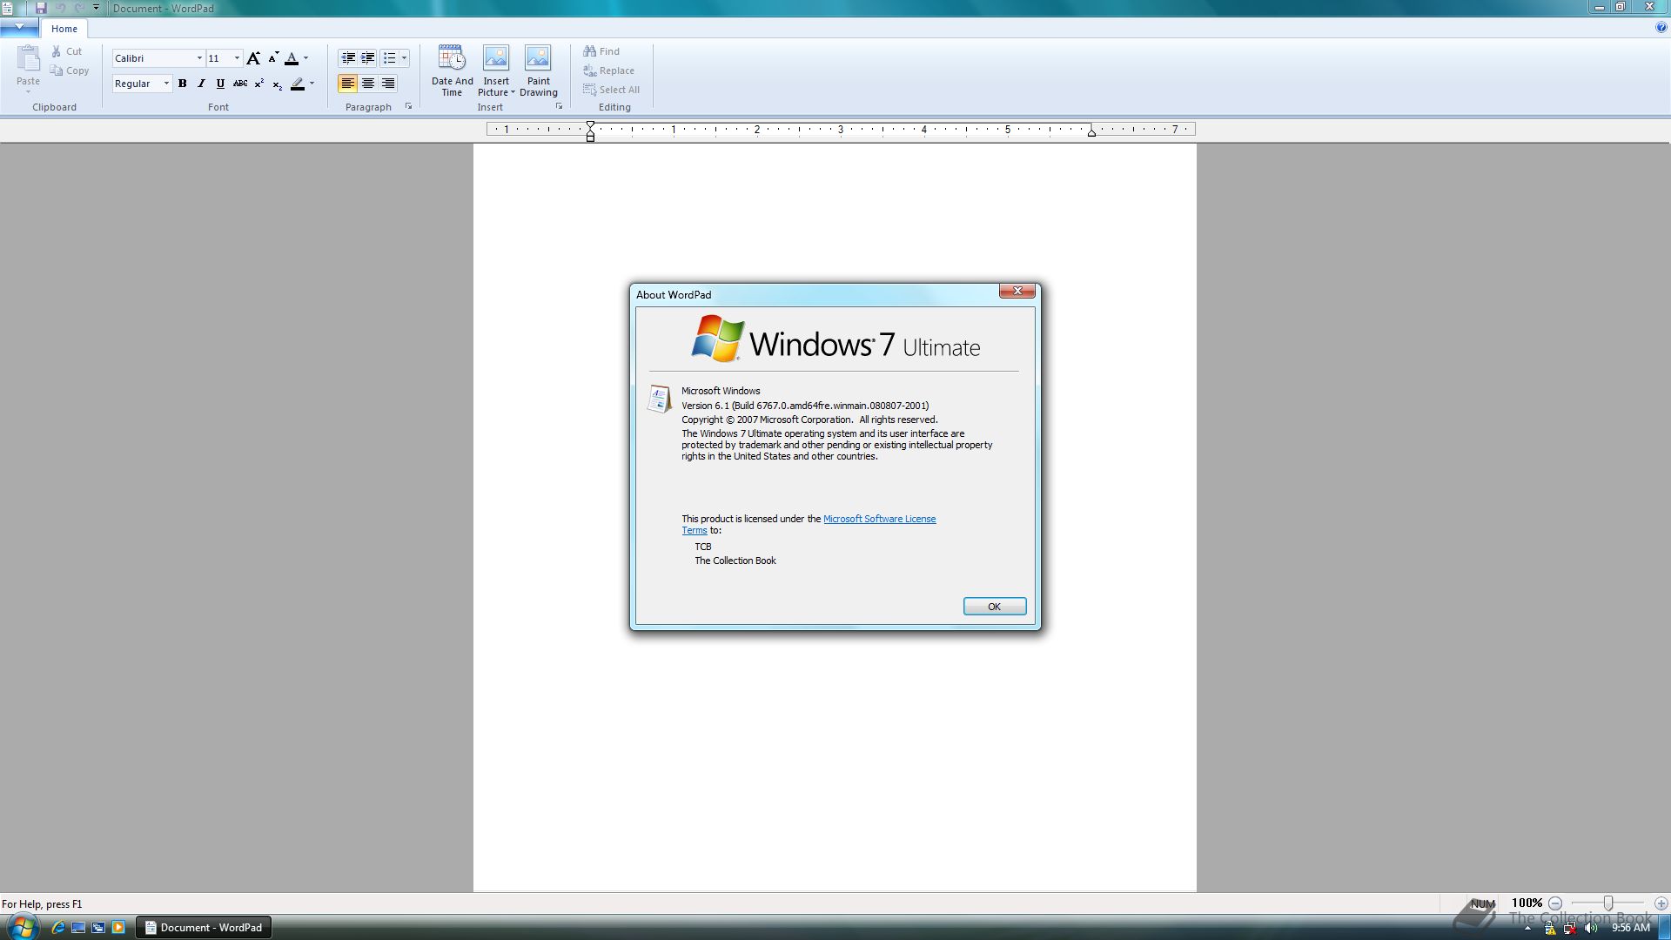Viewport: 1671px width, 940px height.
Task: Toggle Underline formatting
Action: tap(220, 84)
